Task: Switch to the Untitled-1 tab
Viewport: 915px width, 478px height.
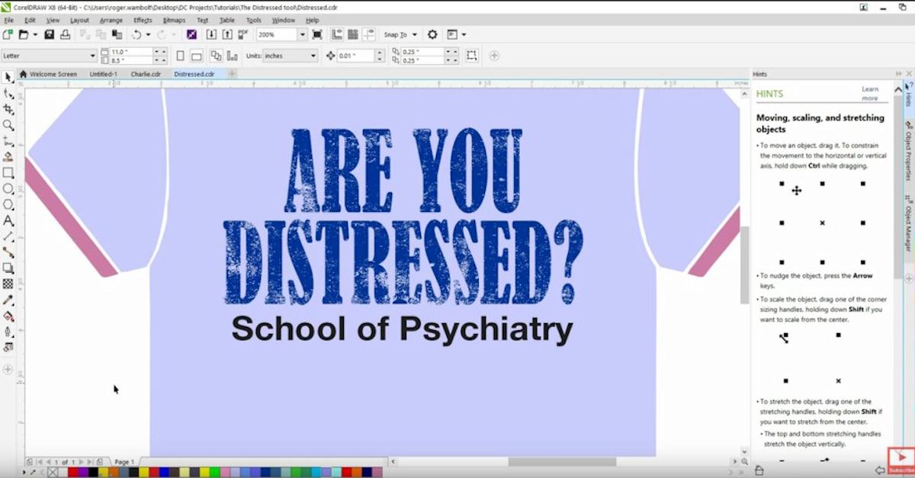Action: pos(103,75)
